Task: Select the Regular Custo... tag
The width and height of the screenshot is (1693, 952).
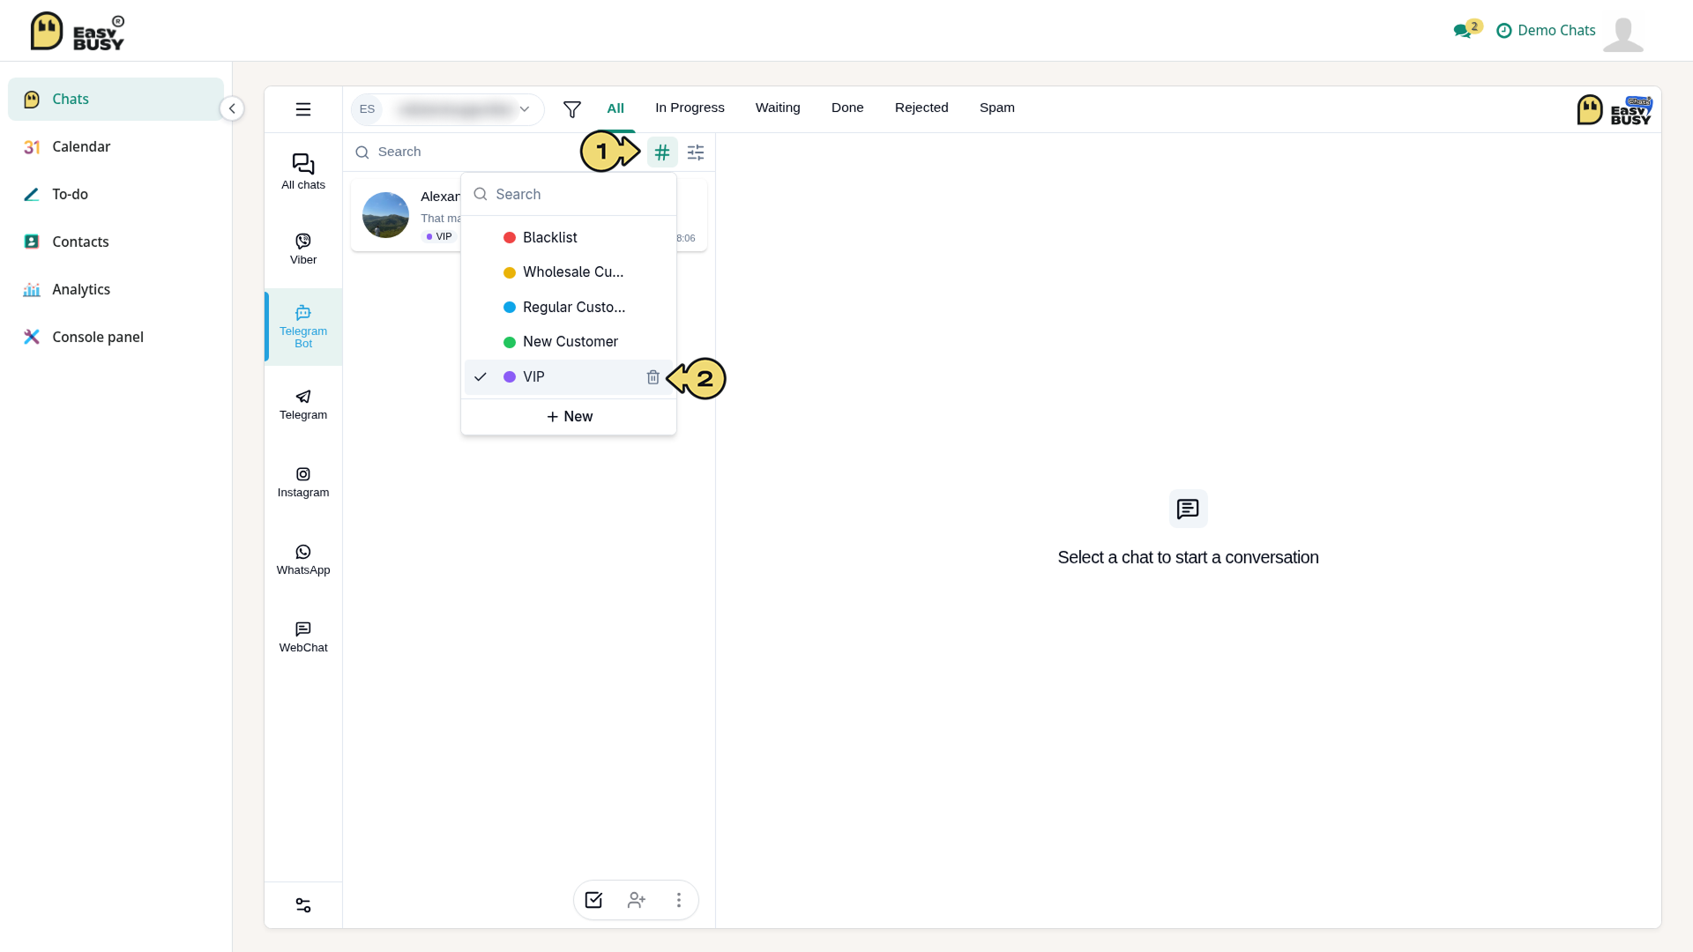Action: (569, 307)
